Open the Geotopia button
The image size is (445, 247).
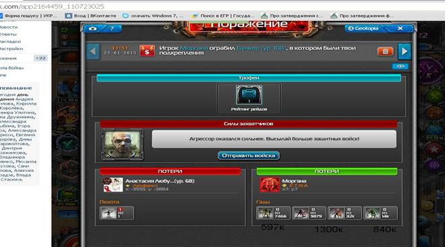coord(363,28)
